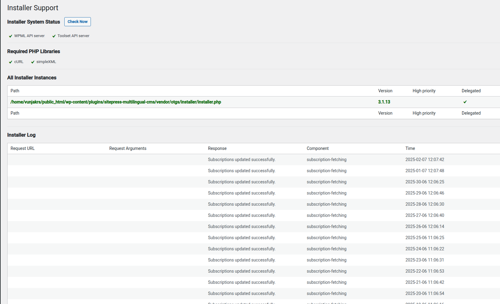This screenshot has height=304, width=500.
Task: Click the log time 2025-25-06 11:06:25
Action: tap(425, 238)
